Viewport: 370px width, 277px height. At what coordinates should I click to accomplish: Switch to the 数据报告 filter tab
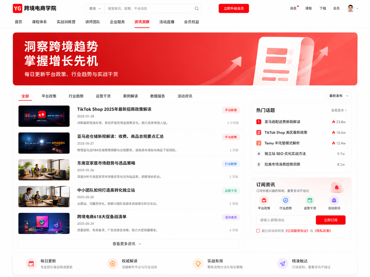(157, 96)
